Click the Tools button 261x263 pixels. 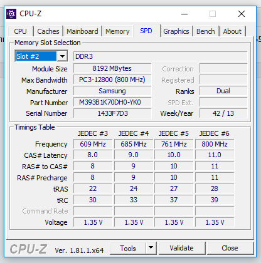(128, 248)
